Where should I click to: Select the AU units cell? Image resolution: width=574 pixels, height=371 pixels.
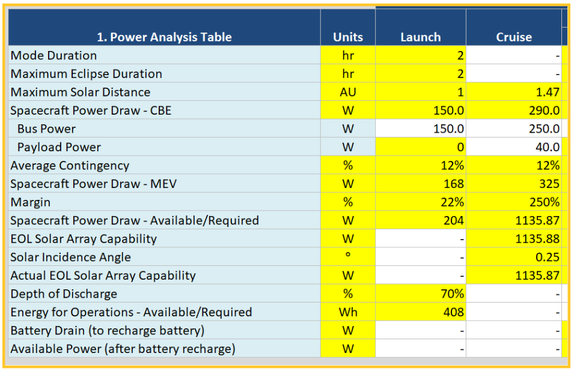(x=348, y=92)
